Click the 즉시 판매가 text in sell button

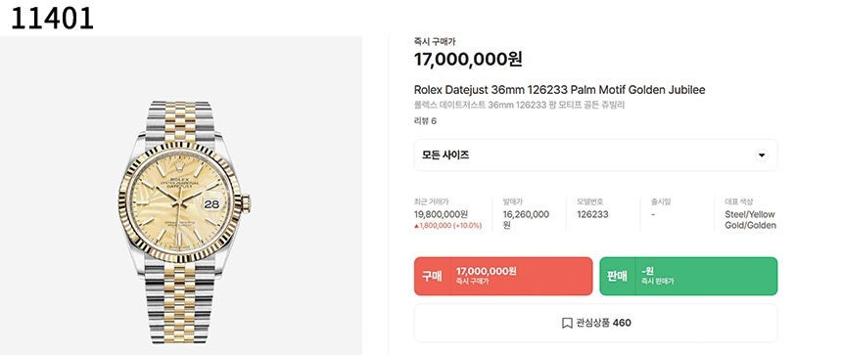click(657, 281)
